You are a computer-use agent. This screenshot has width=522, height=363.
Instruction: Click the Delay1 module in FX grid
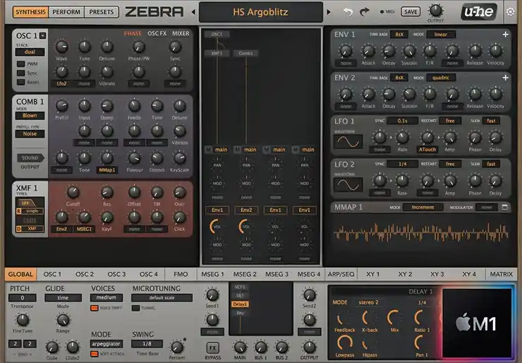240,304
